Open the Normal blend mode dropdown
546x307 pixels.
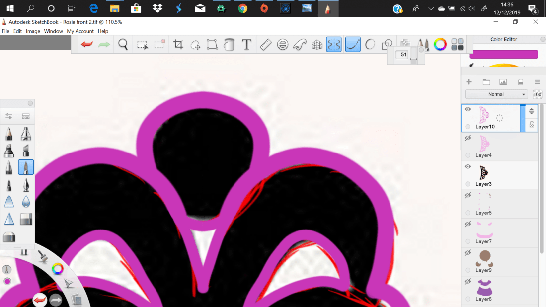(497, 94)
